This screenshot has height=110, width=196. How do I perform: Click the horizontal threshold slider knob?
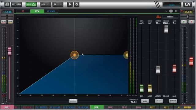(73, 101)
